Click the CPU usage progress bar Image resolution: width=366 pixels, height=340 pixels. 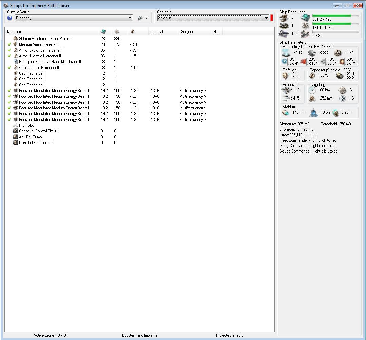click(335, 15)
